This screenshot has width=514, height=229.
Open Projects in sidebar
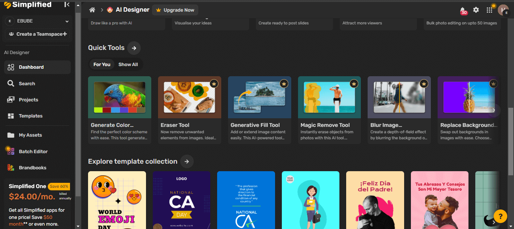click(x=28, y=100)
